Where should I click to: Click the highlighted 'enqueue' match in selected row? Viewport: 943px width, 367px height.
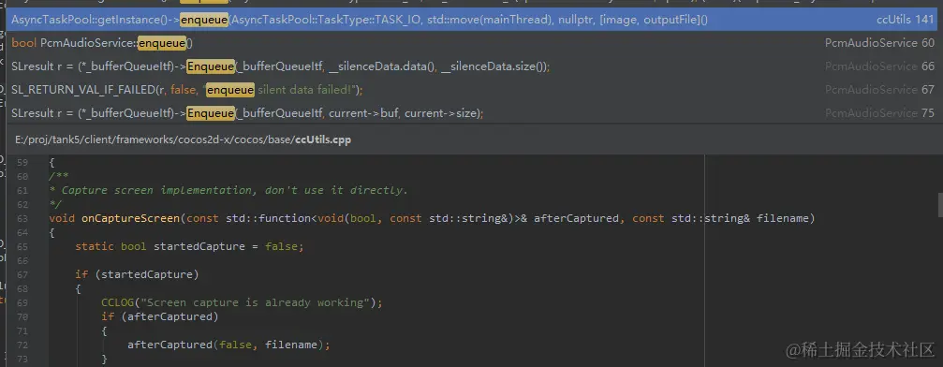[x=204, y=20]
